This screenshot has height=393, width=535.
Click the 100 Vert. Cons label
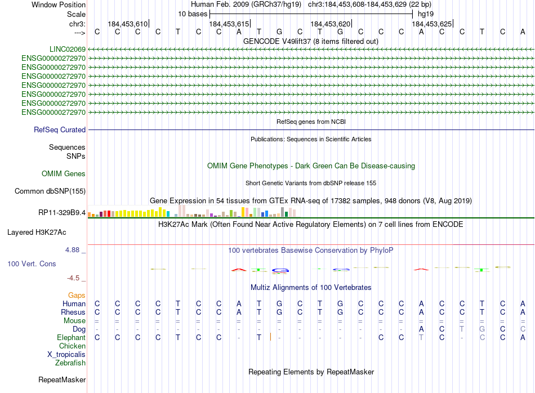point(32,264)
